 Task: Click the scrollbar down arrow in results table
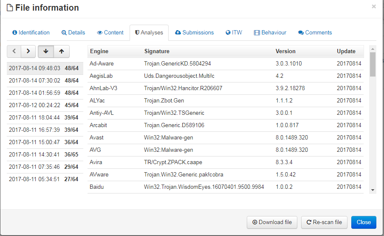(x=373, y=190)
